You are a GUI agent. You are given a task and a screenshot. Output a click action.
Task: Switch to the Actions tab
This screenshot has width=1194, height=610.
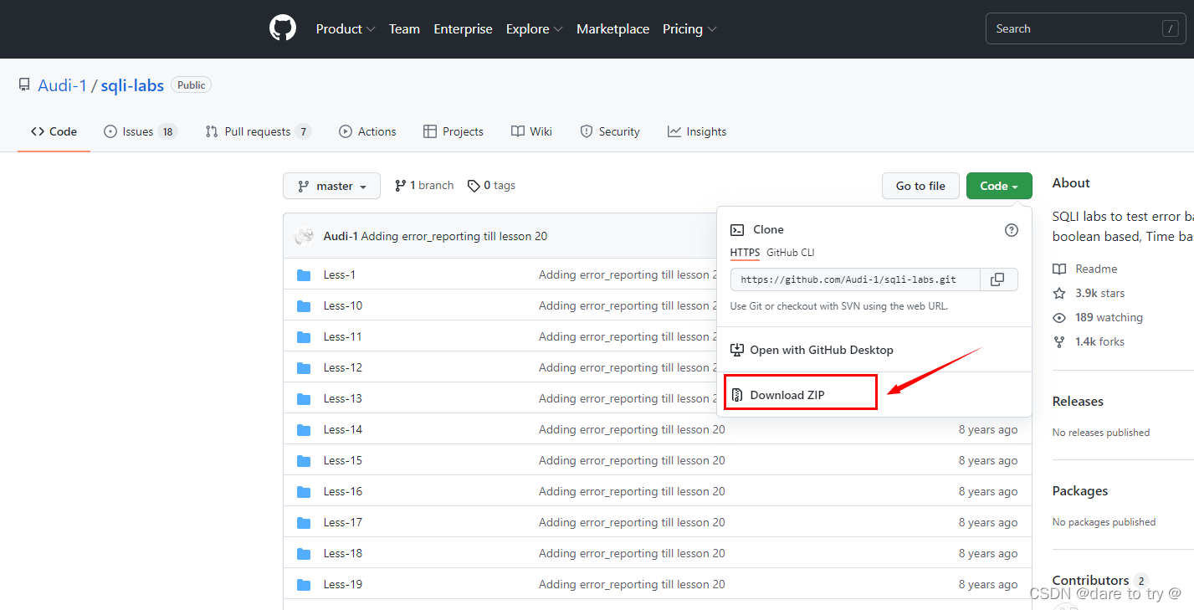point(367,131)
